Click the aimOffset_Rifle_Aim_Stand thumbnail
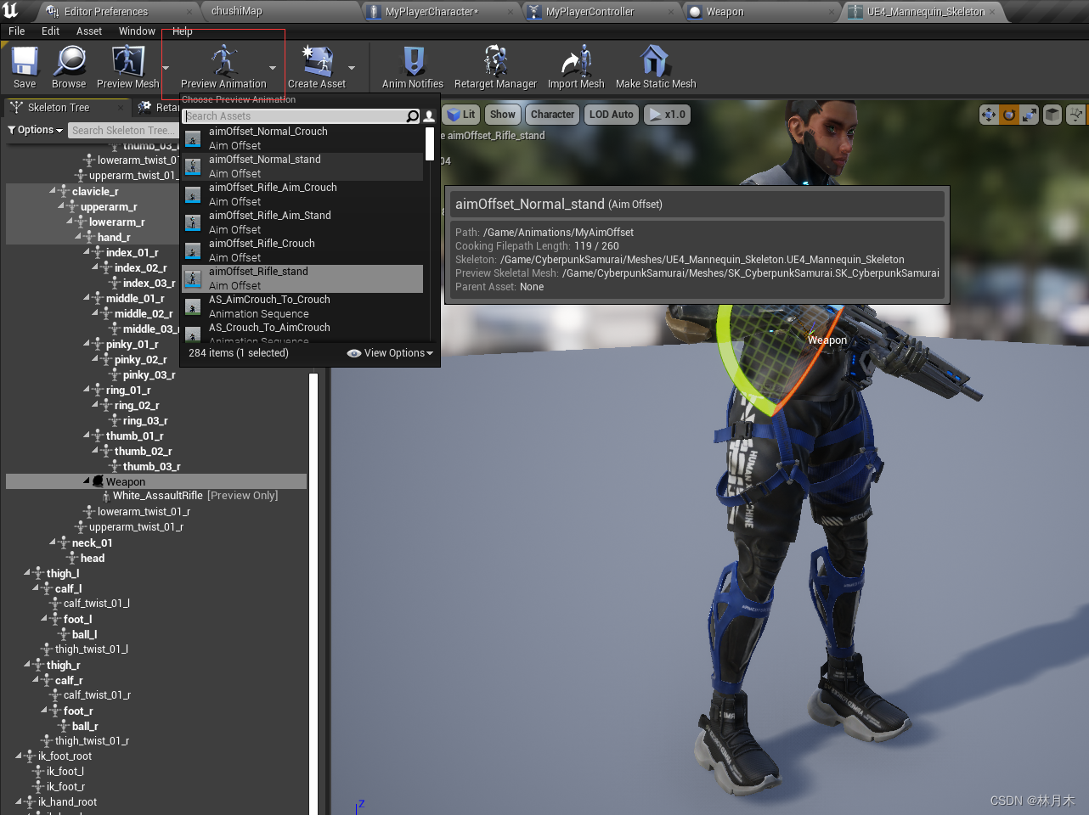 click(193, 222)
